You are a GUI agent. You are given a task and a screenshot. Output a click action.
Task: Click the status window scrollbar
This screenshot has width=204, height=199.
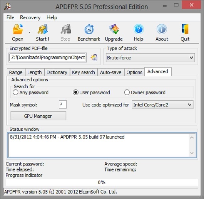pos(192,145)
